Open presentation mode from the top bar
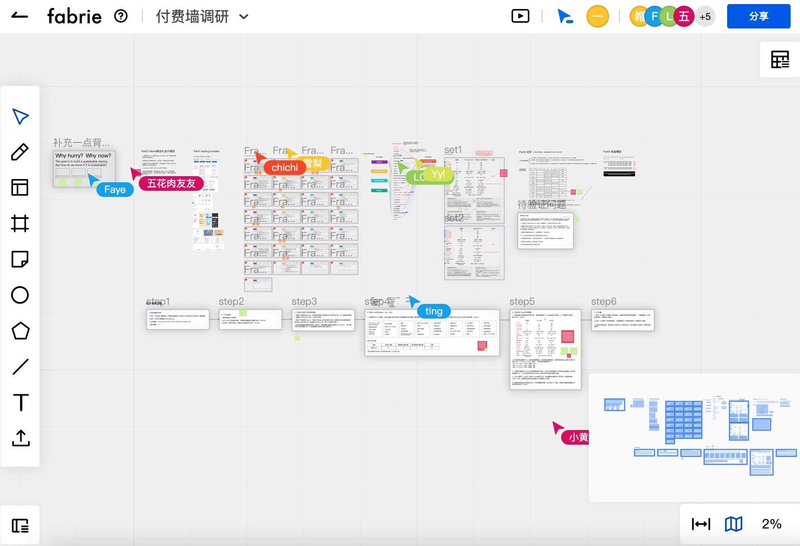 520,16
